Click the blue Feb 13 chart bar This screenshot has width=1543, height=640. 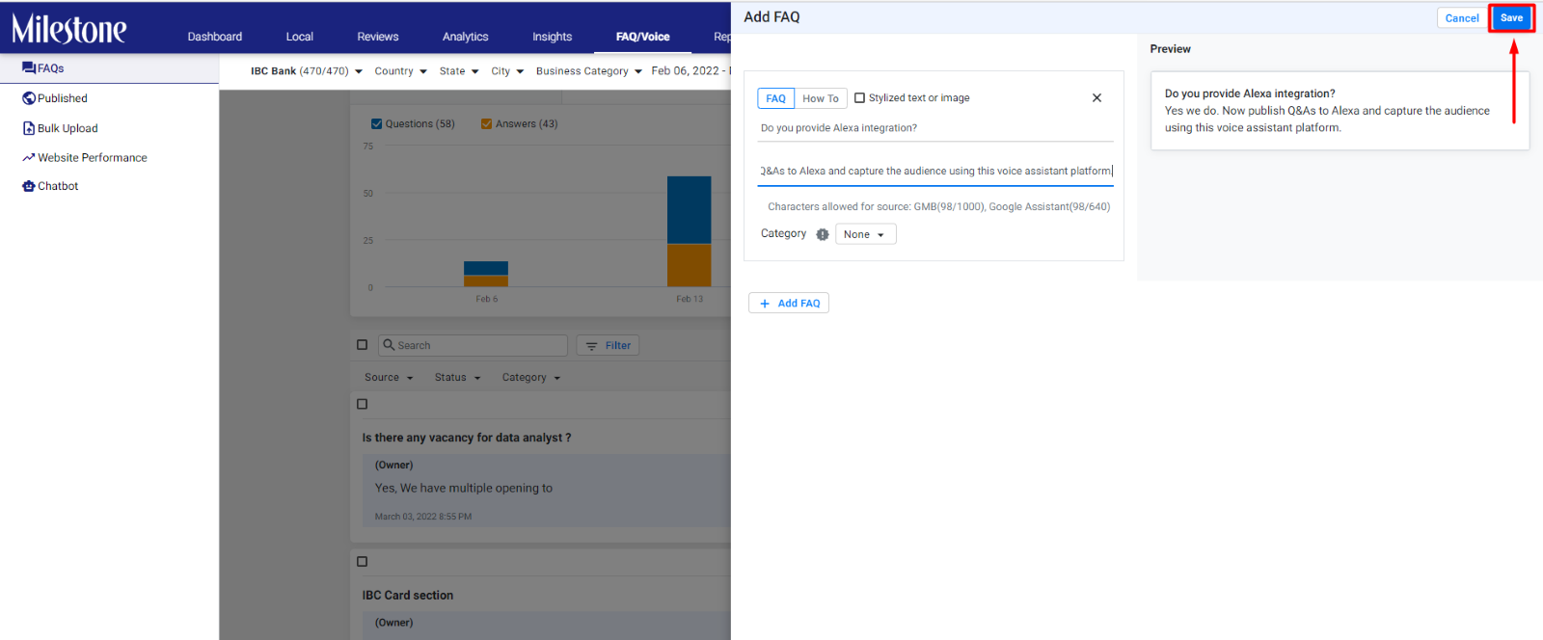coord(690,210)
